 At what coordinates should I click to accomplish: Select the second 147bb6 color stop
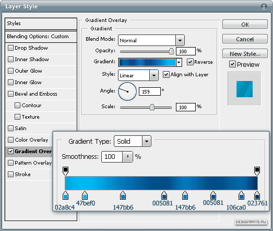[185, 195]
